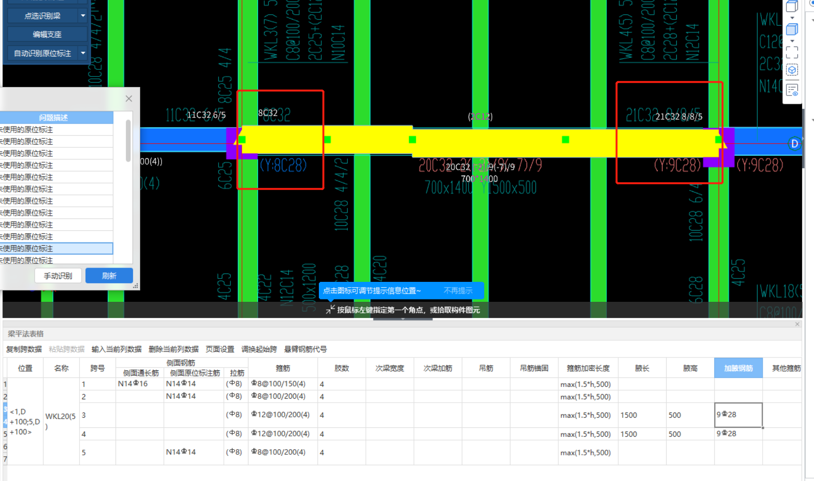This screenshot has width=814, height=481.
Task: Click the (Y:8C28) haunch annotation
Action: click(283, 165)
